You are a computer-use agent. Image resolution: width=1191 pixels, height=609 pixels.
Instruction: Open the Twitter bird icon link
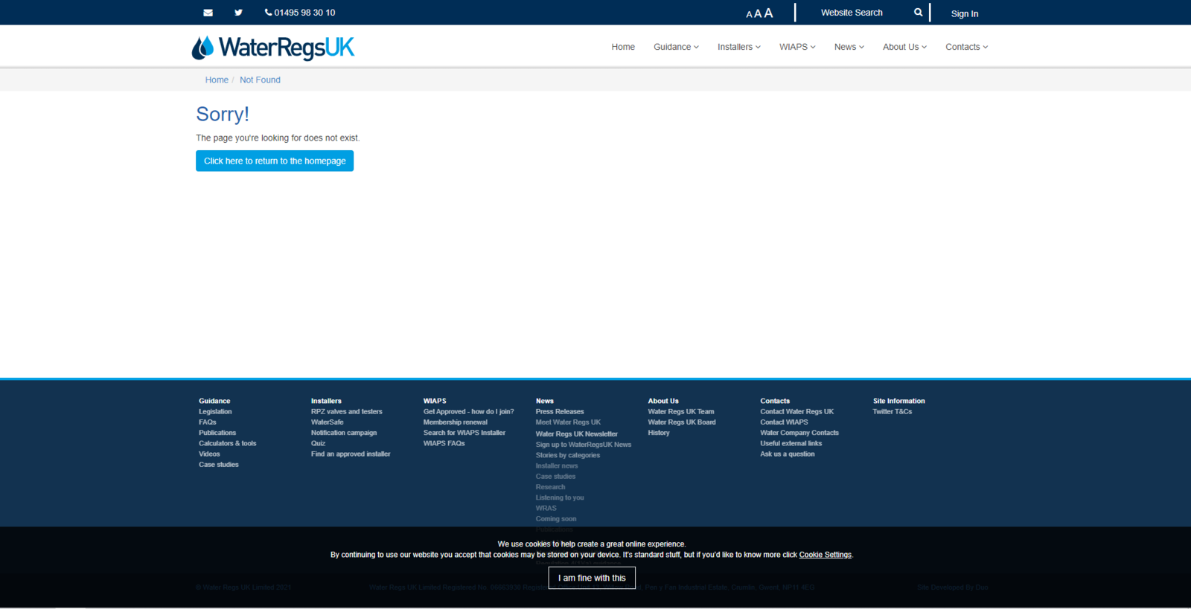[238, 13]
